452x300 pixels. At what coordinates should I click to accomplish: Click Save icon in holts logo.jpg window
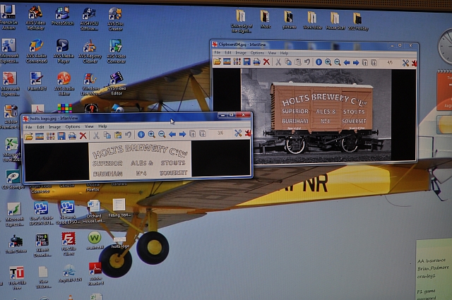coord(61,136)
